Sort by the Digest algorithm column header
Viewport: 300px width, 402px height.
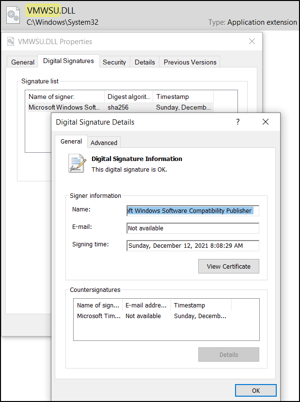[128, 96]
